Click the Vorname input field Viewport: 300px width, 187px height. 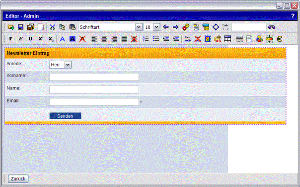pos(94,77)
